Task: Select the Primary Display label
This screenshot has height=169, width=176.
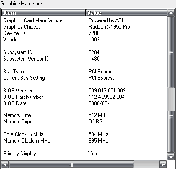Action: coord(20,154)
